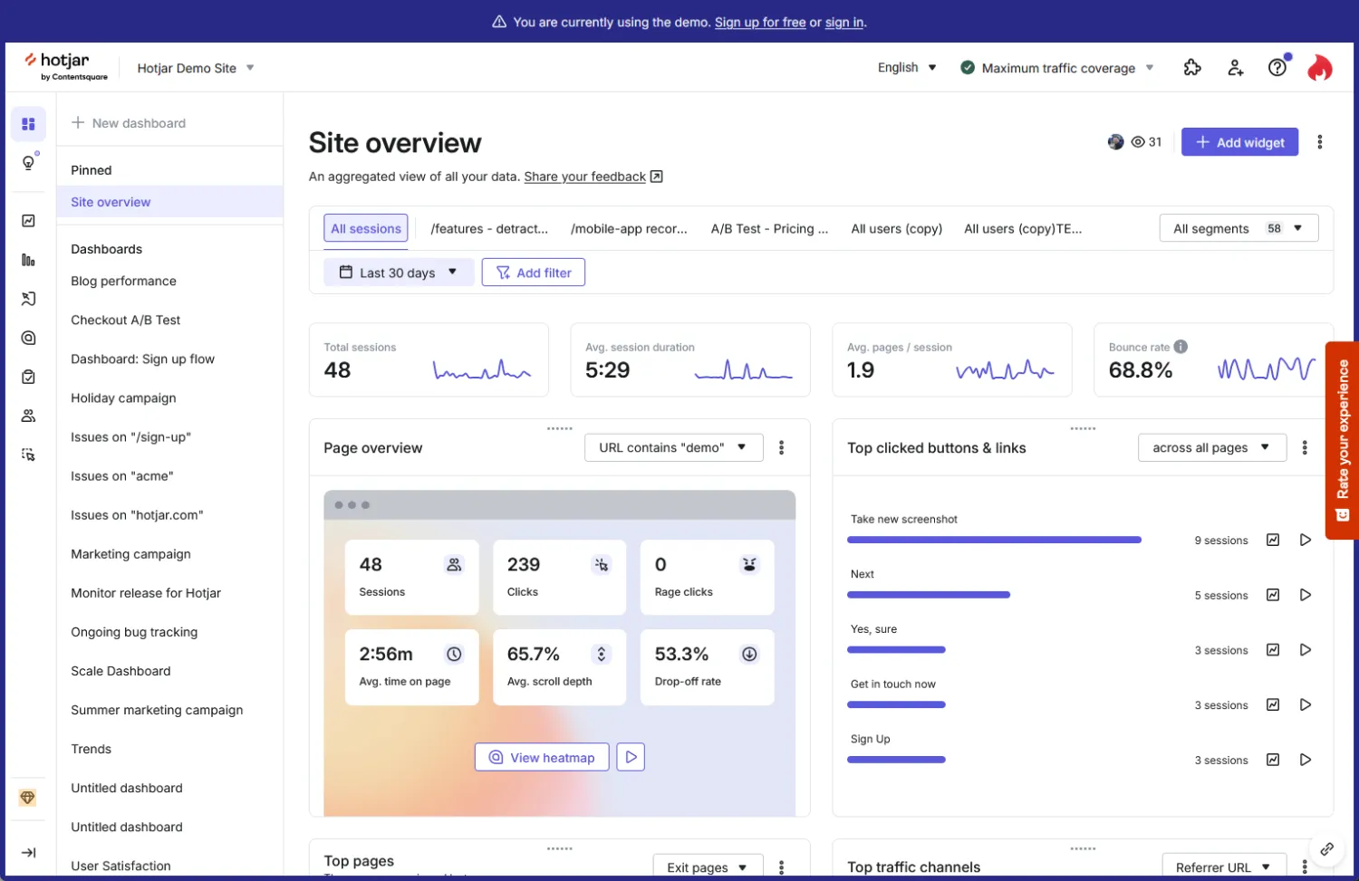Select the All sessions tab
1359x881 pixels.
[x=366, y=228]
